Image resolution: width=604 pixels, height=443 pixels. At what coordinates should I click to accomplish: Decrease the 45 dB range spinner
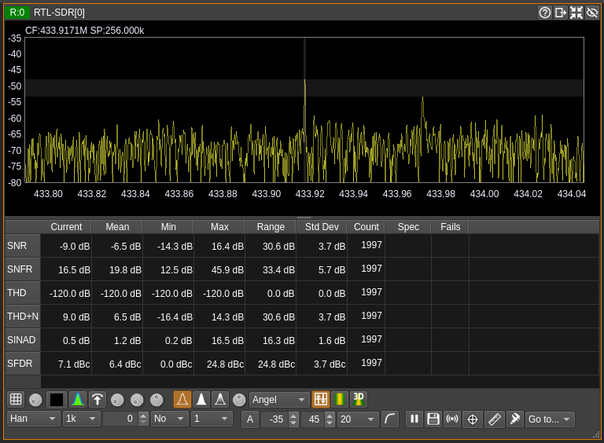330,423
